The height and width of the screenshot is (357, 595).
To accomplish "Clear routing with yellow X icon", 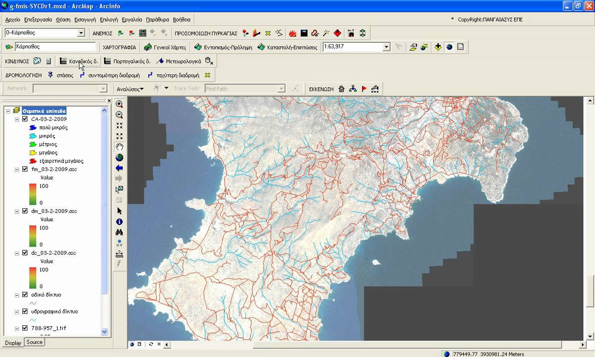I will pyautogui.click(x=208, y=75).
